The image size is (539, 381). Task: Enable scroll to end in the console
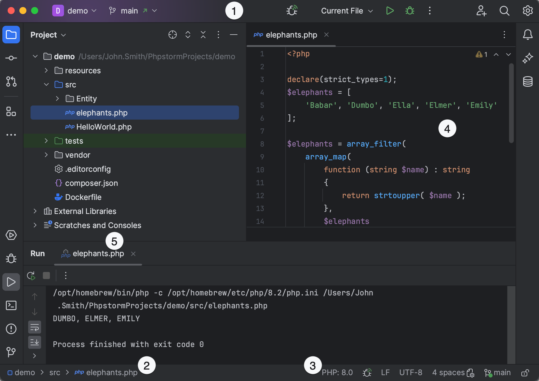coord(34,342)
